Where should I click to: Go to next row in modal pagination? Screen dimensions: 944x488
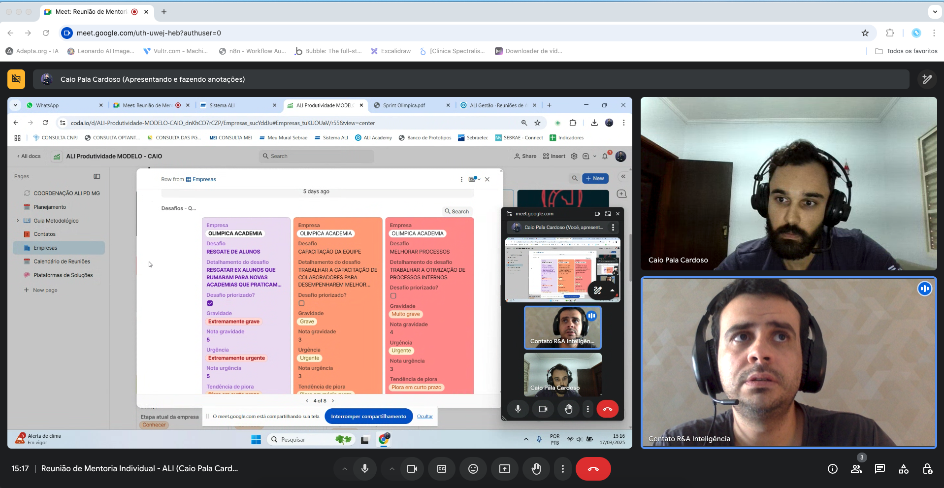pyautogui.click(x=333, y=401)
